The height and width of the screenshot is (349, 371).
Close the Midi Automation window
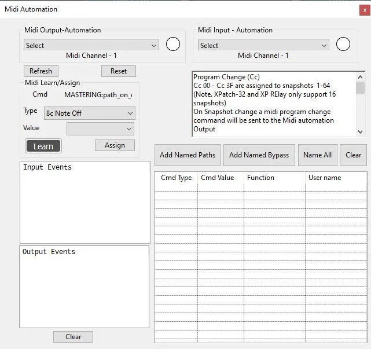[365, 10]
